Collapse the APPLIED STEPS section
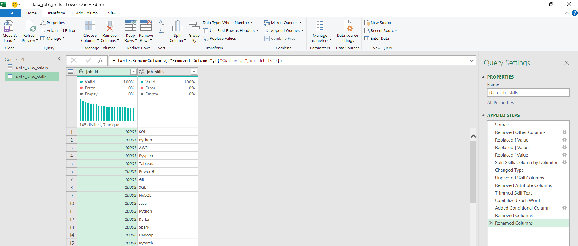The width and height of the screenshot is (578, 246). [x=483, y=115]
